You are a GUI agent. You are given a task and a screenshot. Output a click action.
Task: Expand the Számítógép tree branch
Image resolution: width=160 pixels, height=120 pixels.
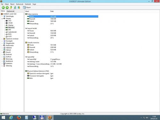pos(2,16)
